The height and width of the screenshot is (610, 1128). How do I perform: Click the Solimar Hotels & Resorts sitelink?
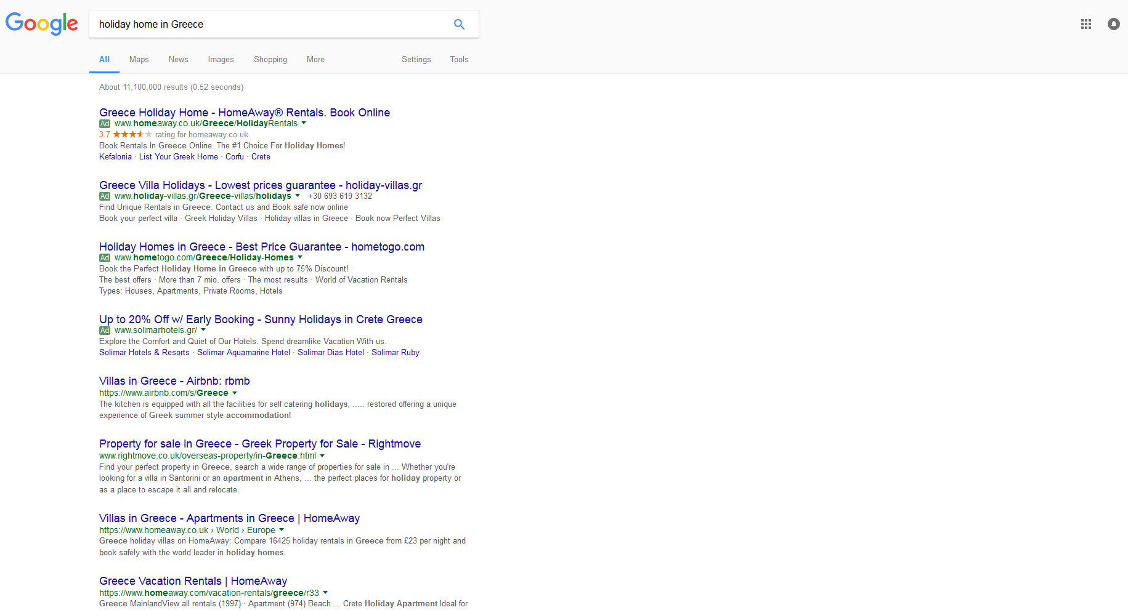pos(144,353)
